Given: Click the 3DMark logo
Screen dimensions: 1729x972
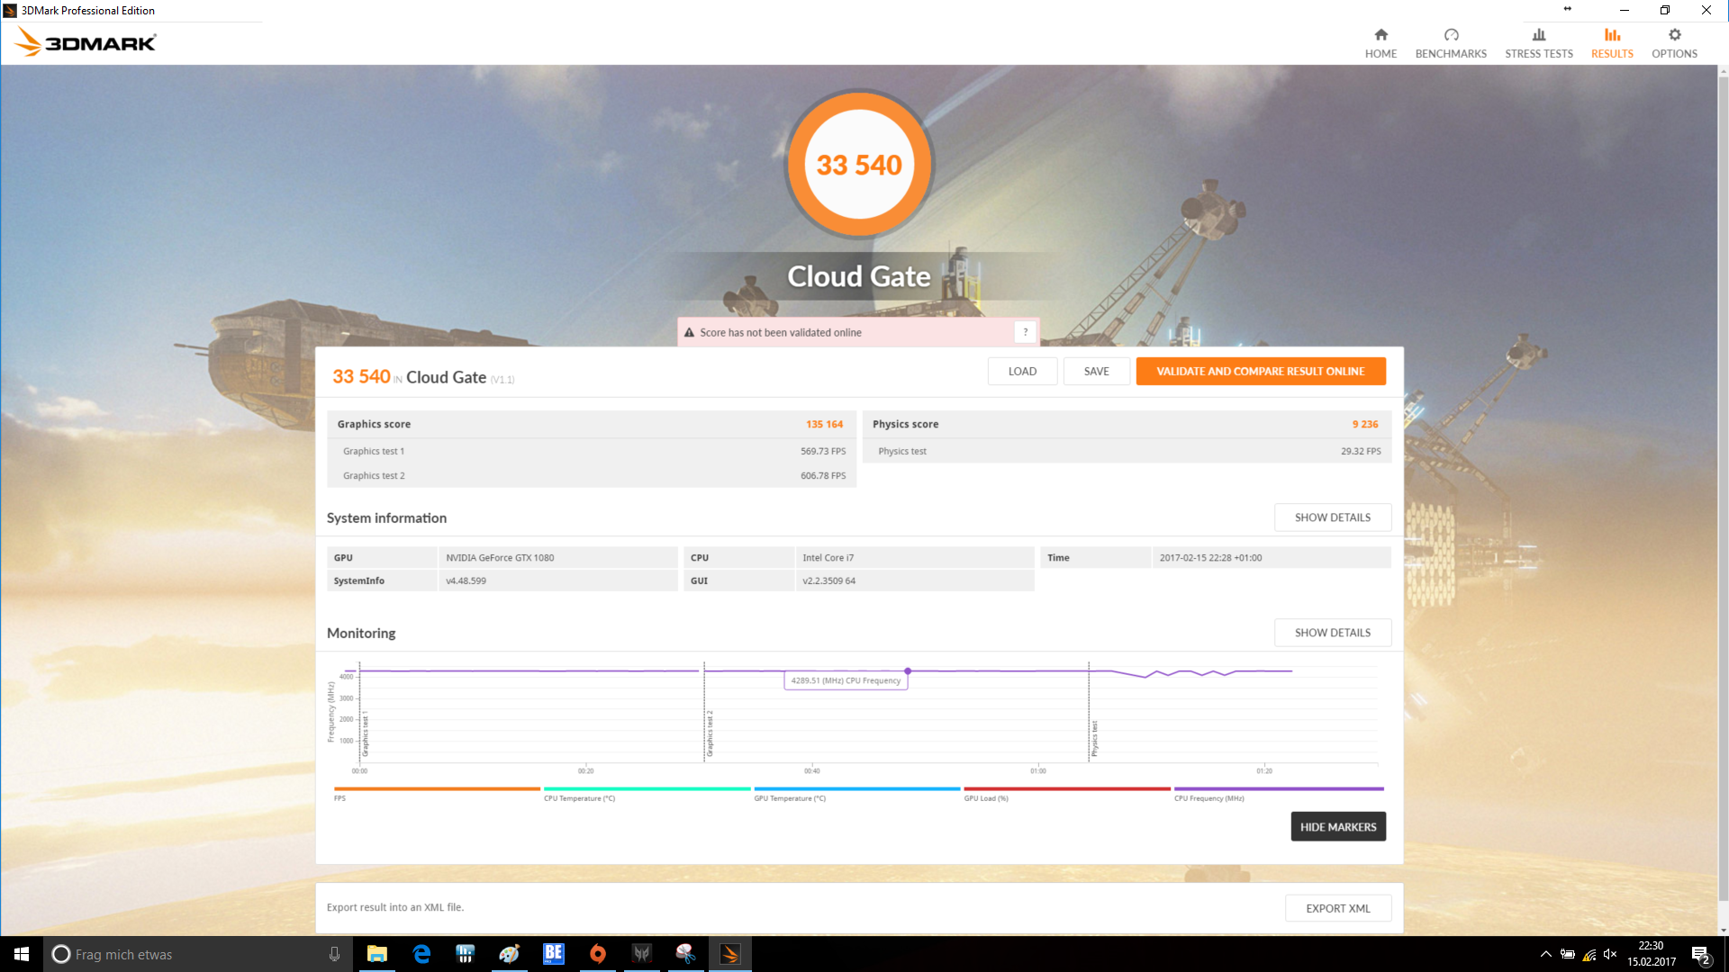Looking at the screenshot, I should pyautogui.click(x=86, y=42).
